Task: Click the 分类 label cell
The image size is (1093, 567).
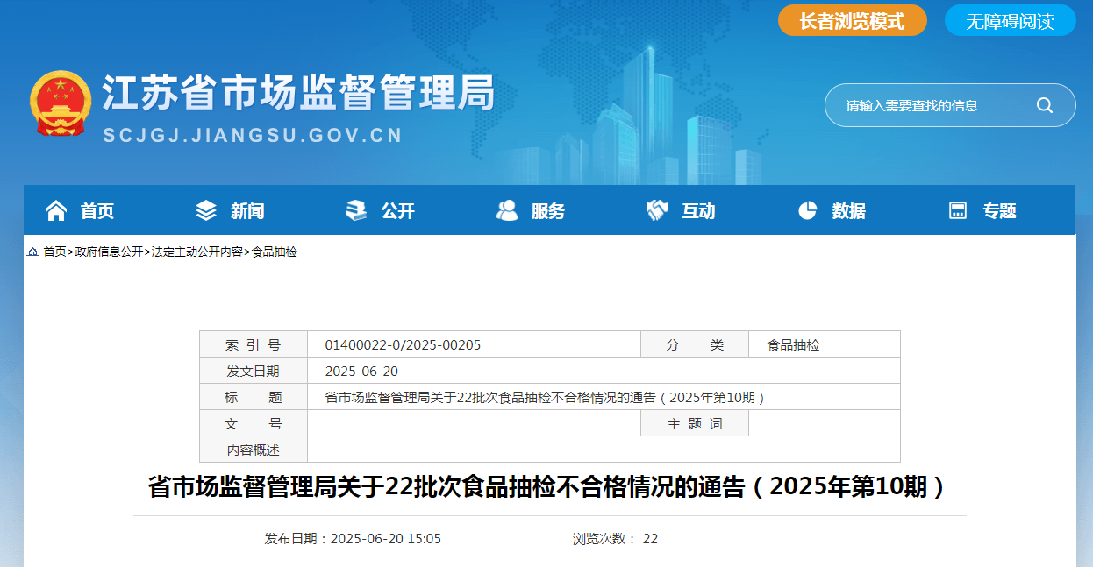Action: [x=695, y=345]
